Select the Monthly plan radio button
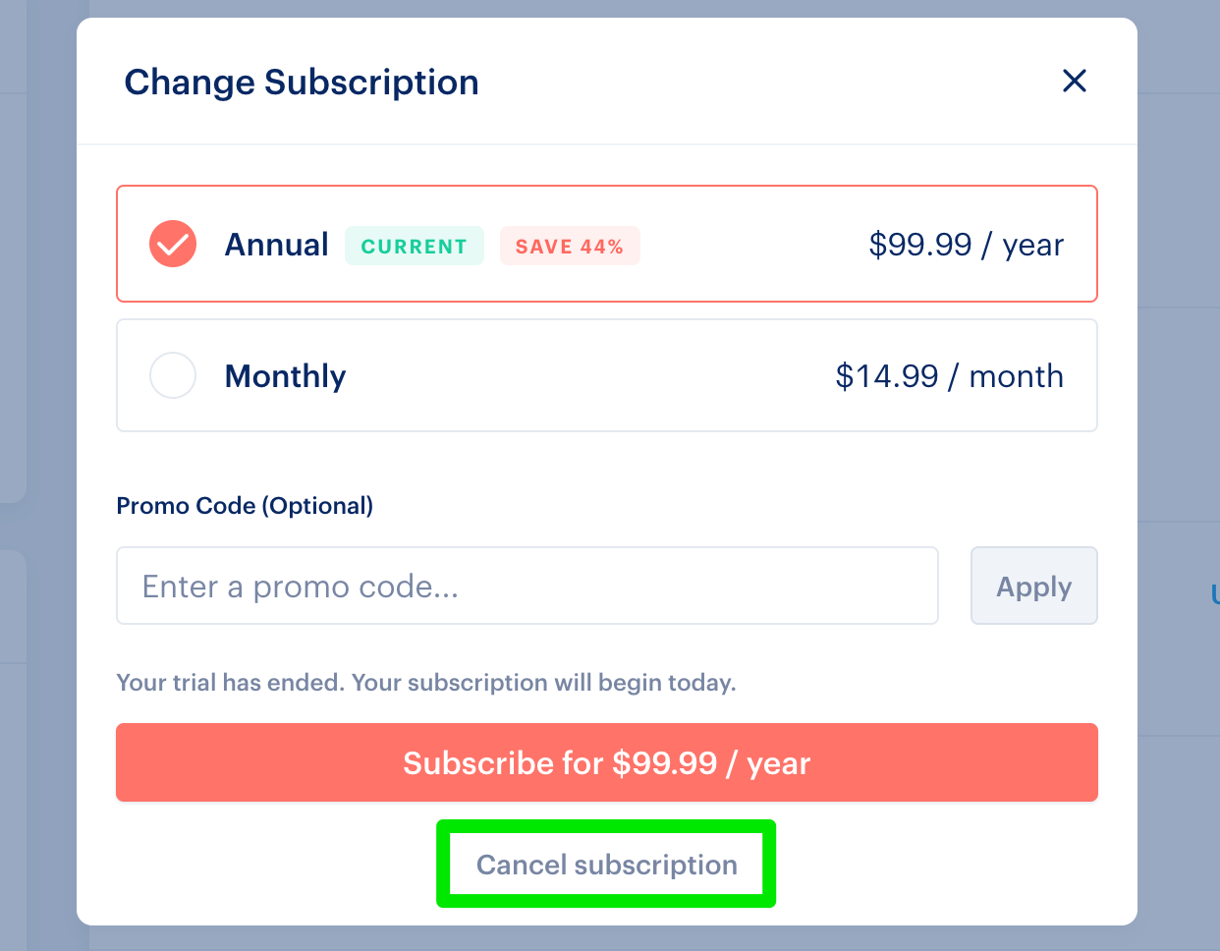The image size is (1220, 951). (x=173, y=375)
